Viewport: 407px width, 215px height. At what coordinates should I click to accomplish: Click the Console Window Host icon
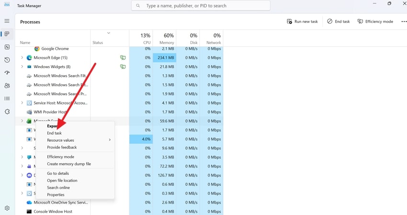point(29,212)
